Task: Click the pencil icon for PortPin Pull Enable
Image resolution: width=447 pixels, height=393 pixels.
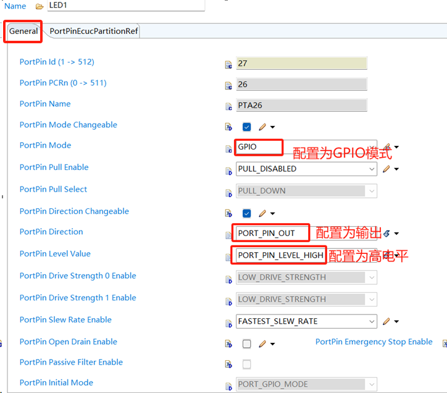Action: [386, 169]
